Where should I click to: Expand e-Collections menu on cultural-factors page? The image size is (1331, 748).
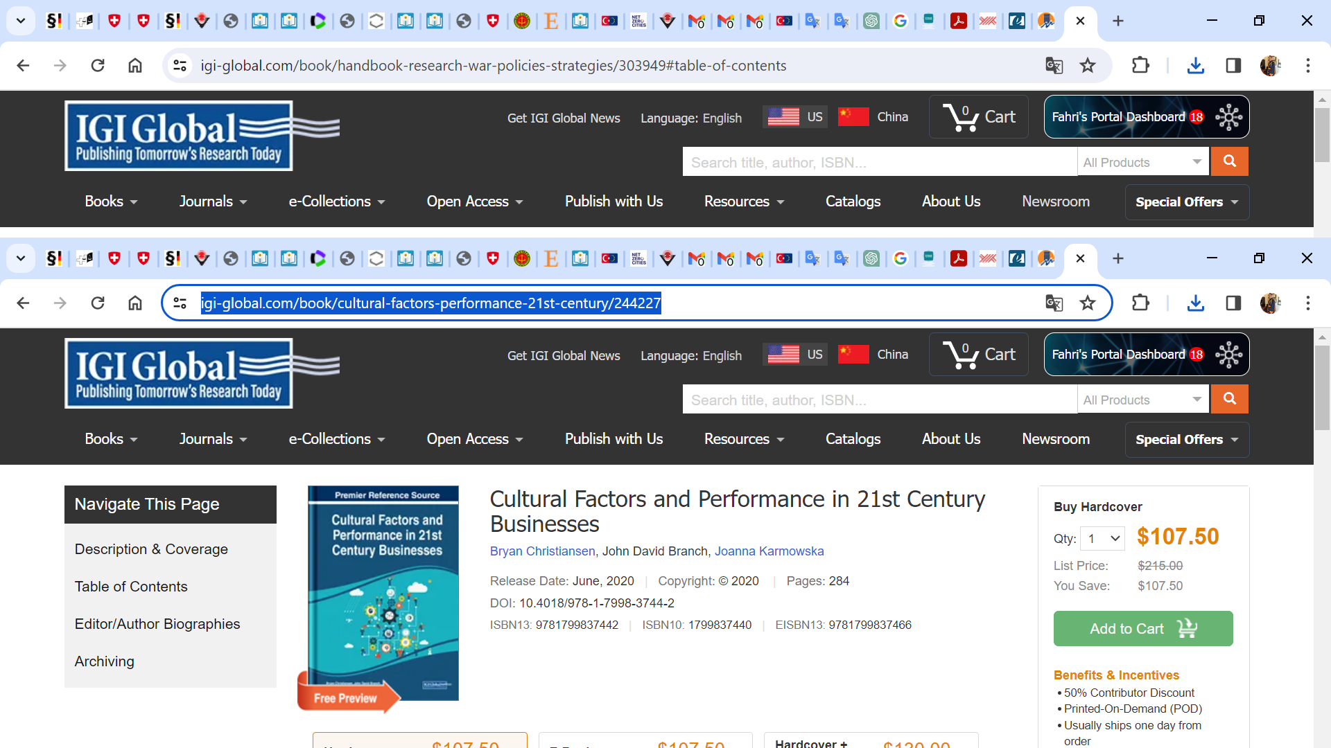[337, 439]
